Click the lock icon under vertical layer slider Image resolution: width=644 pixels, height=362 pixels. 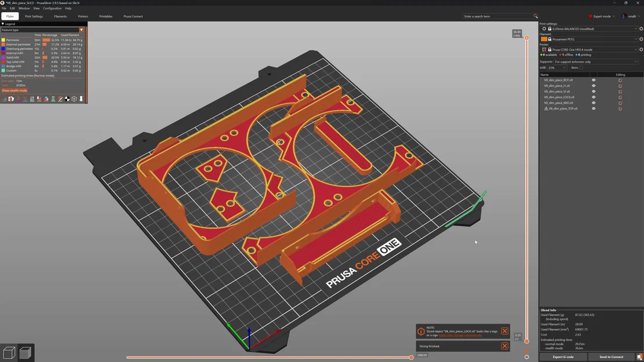point(526,352)
